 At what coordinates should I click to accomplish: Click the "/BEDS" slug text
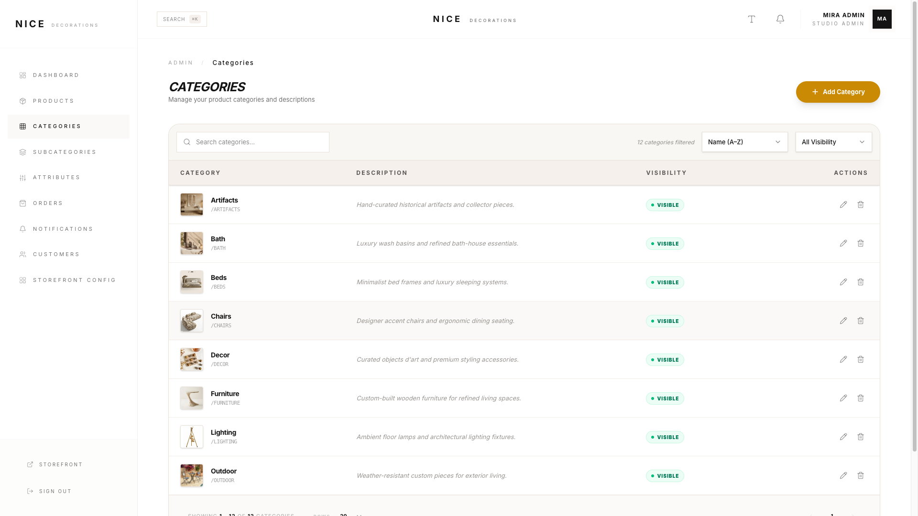[218, 287]
